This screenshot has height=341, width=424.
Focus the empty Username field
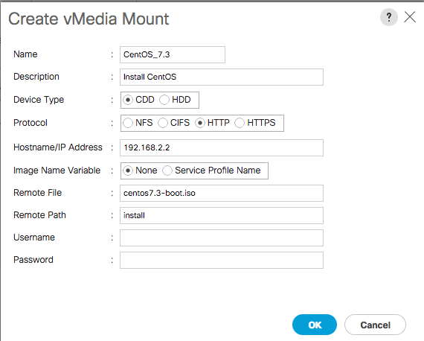pos(222,238)
